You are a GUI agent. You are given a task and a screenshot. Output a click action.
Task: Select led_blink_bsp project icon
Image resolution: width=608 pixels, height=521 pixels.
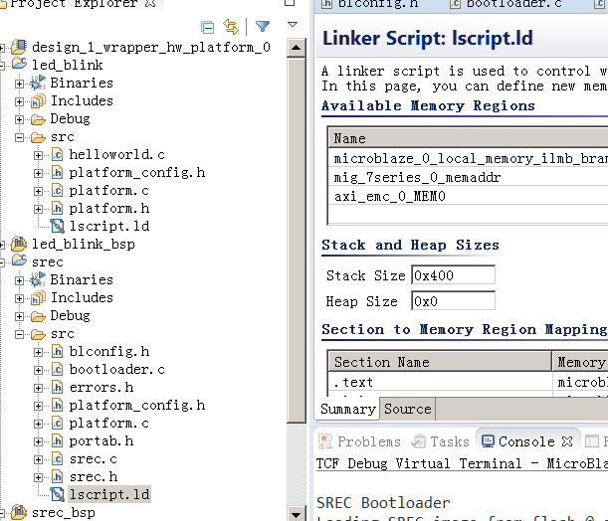19,244
